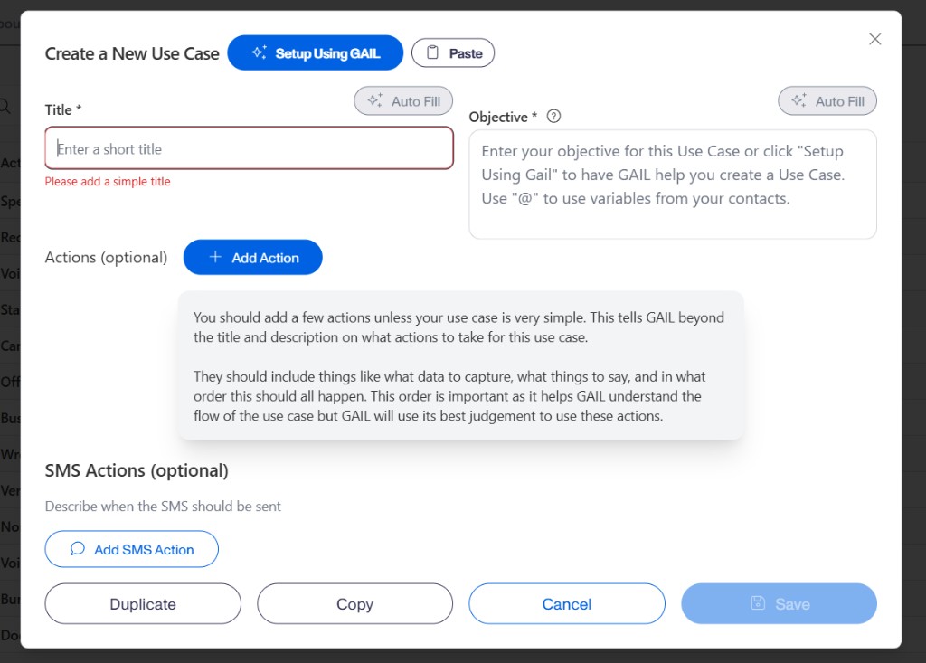Save the new use case
Viewport: 926px width, 663px height.
[779, 603]
